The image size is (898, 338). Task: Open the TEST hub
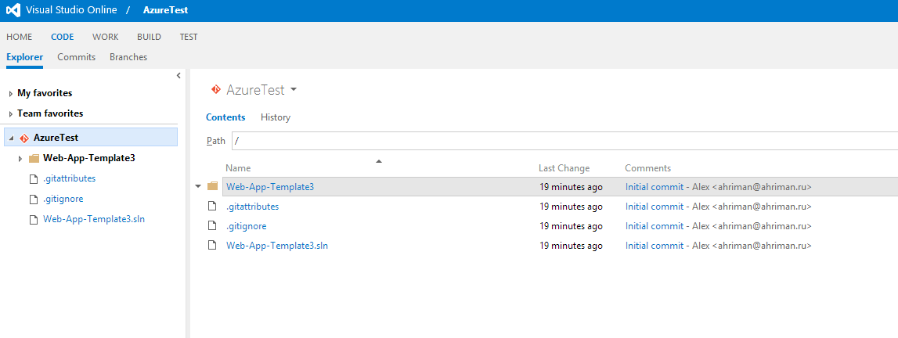click(189, 37)
